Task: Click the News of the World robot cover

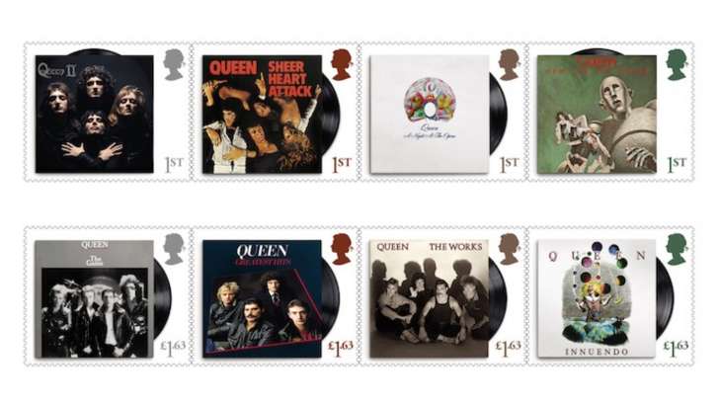Action: point(597,115)
